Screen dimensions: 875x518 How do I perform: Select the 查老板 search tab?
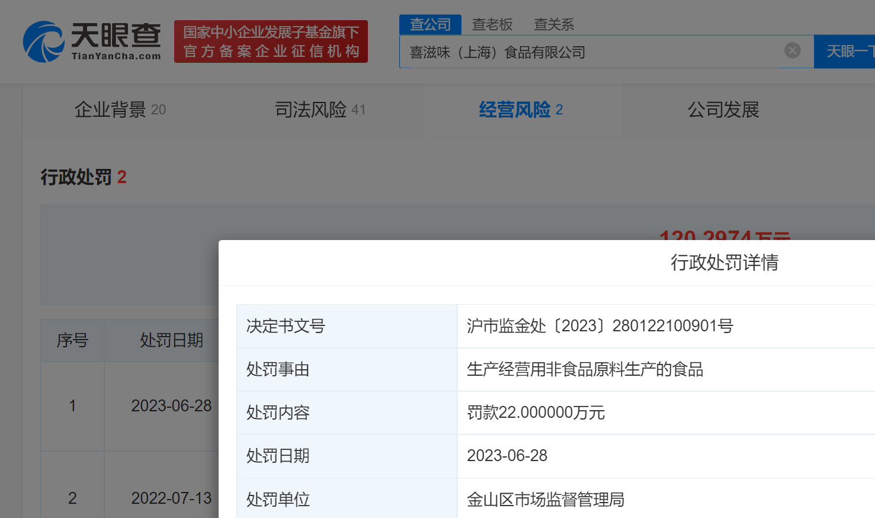point(492,24)
